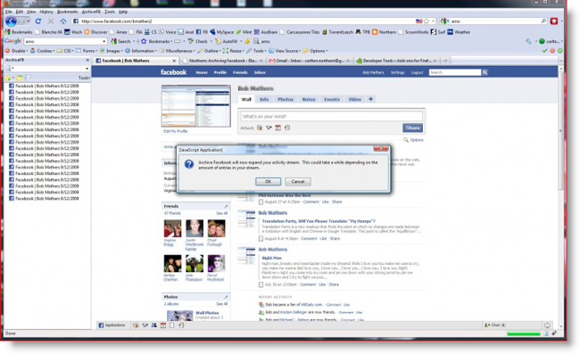Viewport: 580px width, 354px height.
Task: Go back with the browser Back arrow
Action: click(11, 21)
